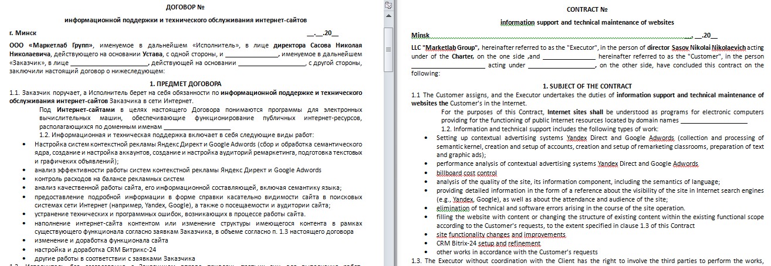This screenshot has width=771, height=266.
Task: Toggle the ruler icon above the scrollbar
Action: click(388, 5)
